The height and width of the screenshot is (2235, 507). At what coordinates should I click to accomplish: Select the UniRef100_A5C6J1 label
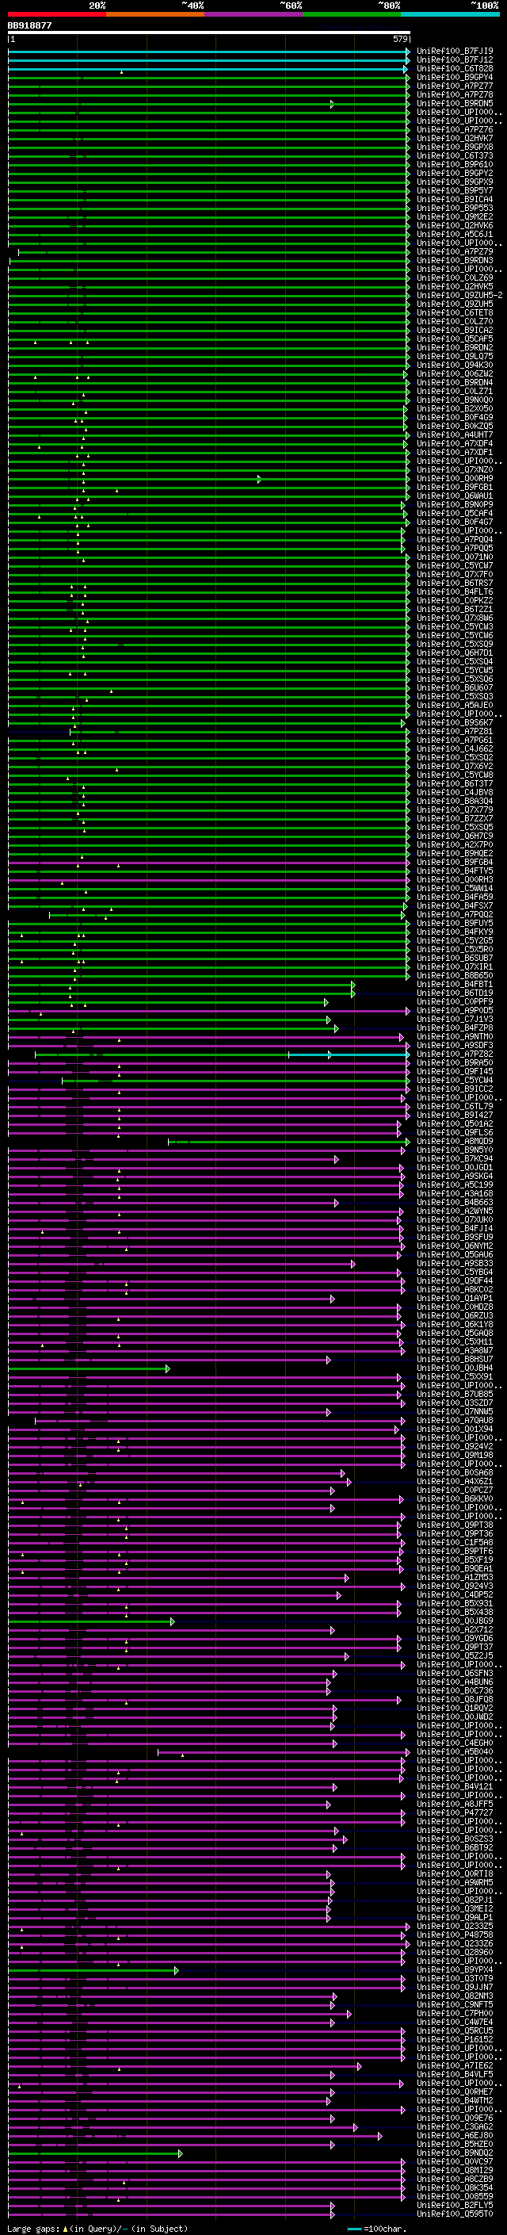click(x=455, y=234)
